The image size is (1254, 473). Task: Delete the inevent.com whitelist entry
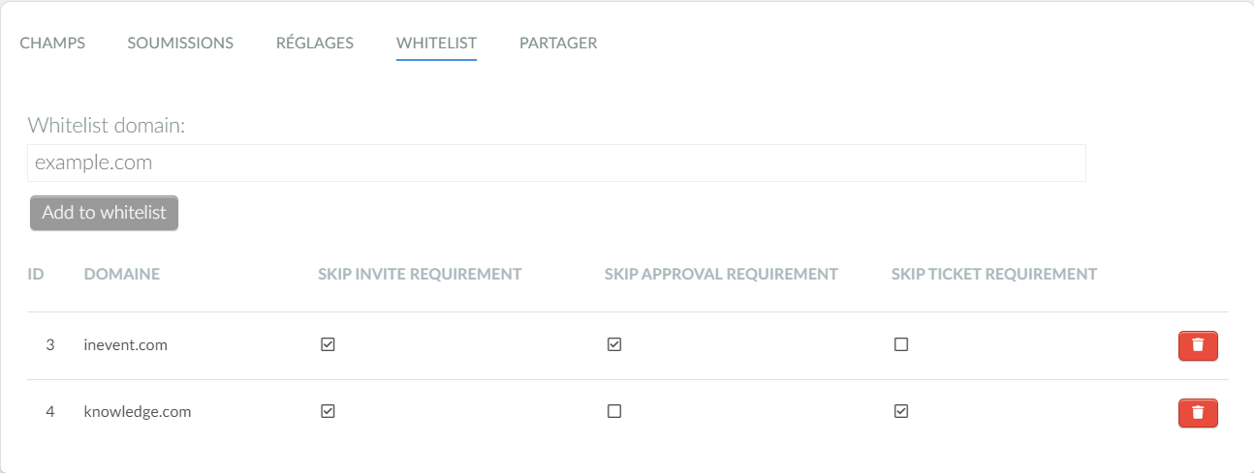click(1198, 345)
